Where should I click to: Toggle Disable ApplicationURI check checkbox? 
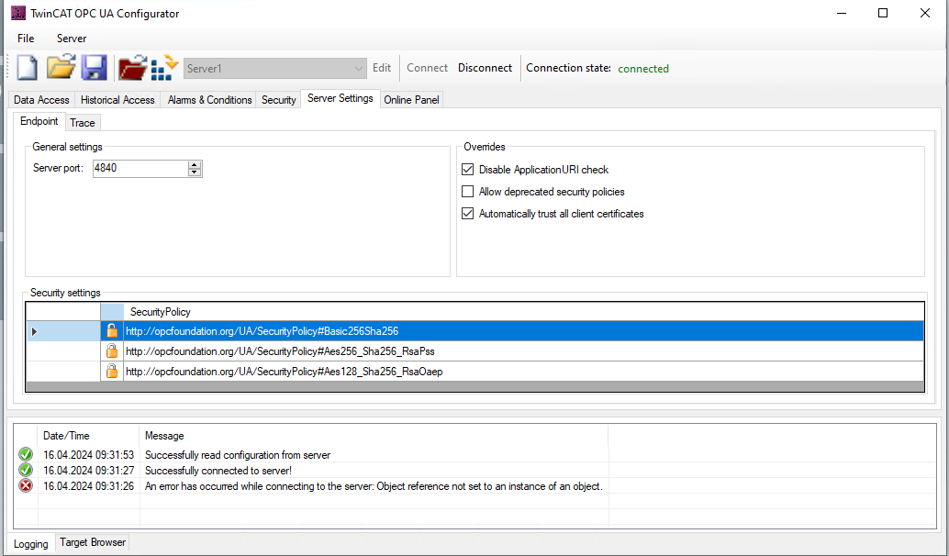coord(468,170)
